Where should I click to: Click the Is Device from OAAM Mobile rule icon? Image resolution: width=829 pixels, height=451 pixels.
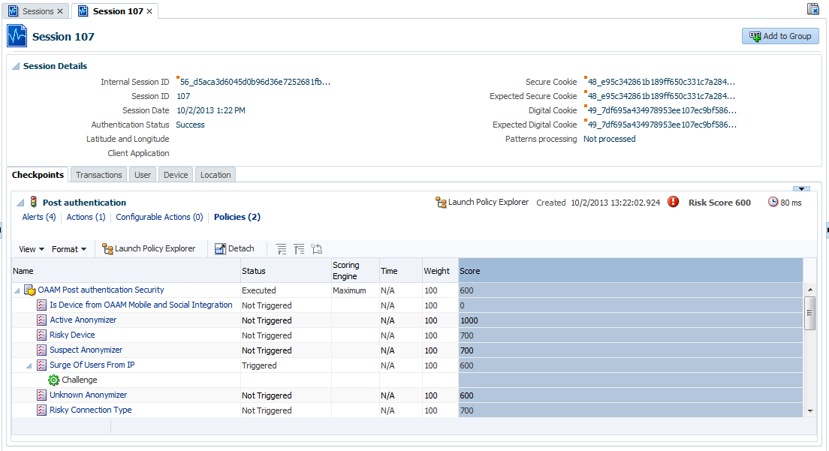pos(42,305)
